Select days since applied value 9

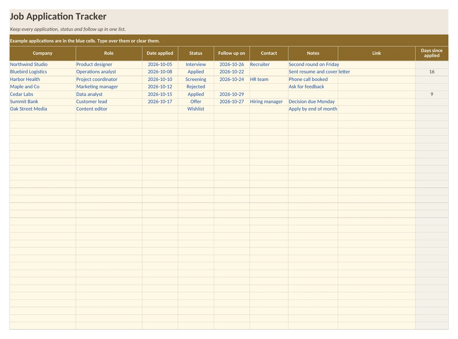pyautogui.click(x=432, y=94)
